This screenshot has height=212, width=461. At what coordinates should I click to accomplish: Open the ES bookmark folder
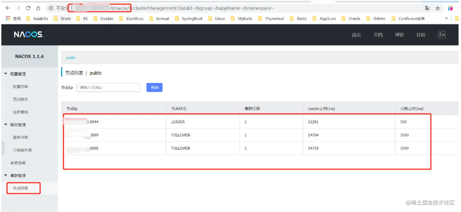tap(82, 18)
